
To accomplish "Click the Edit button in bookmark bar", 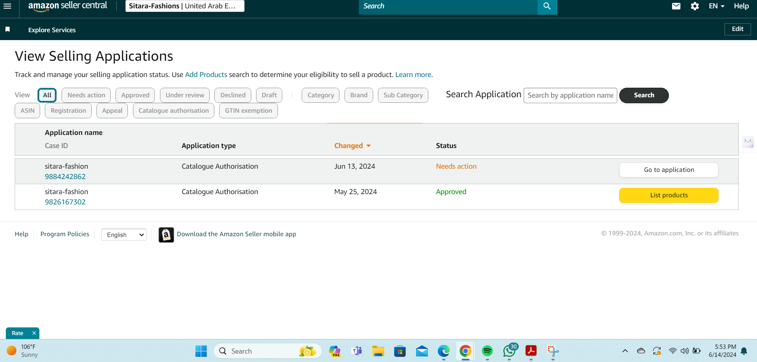I will coord(738,29).
